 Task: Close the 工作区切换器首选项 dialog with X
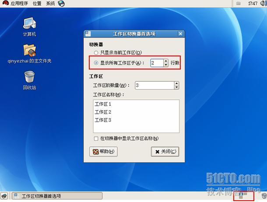pyautogui.click(x=180, y=34)
